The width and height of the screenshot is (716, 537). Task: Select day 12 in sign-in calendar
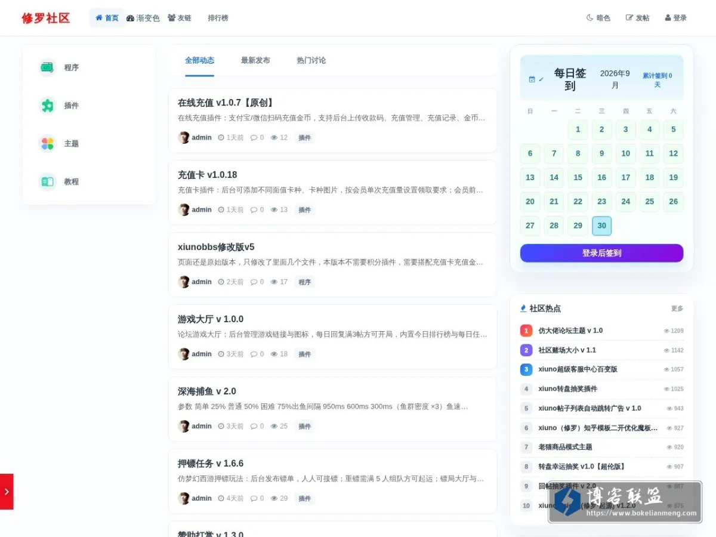(x=673, y=153)
